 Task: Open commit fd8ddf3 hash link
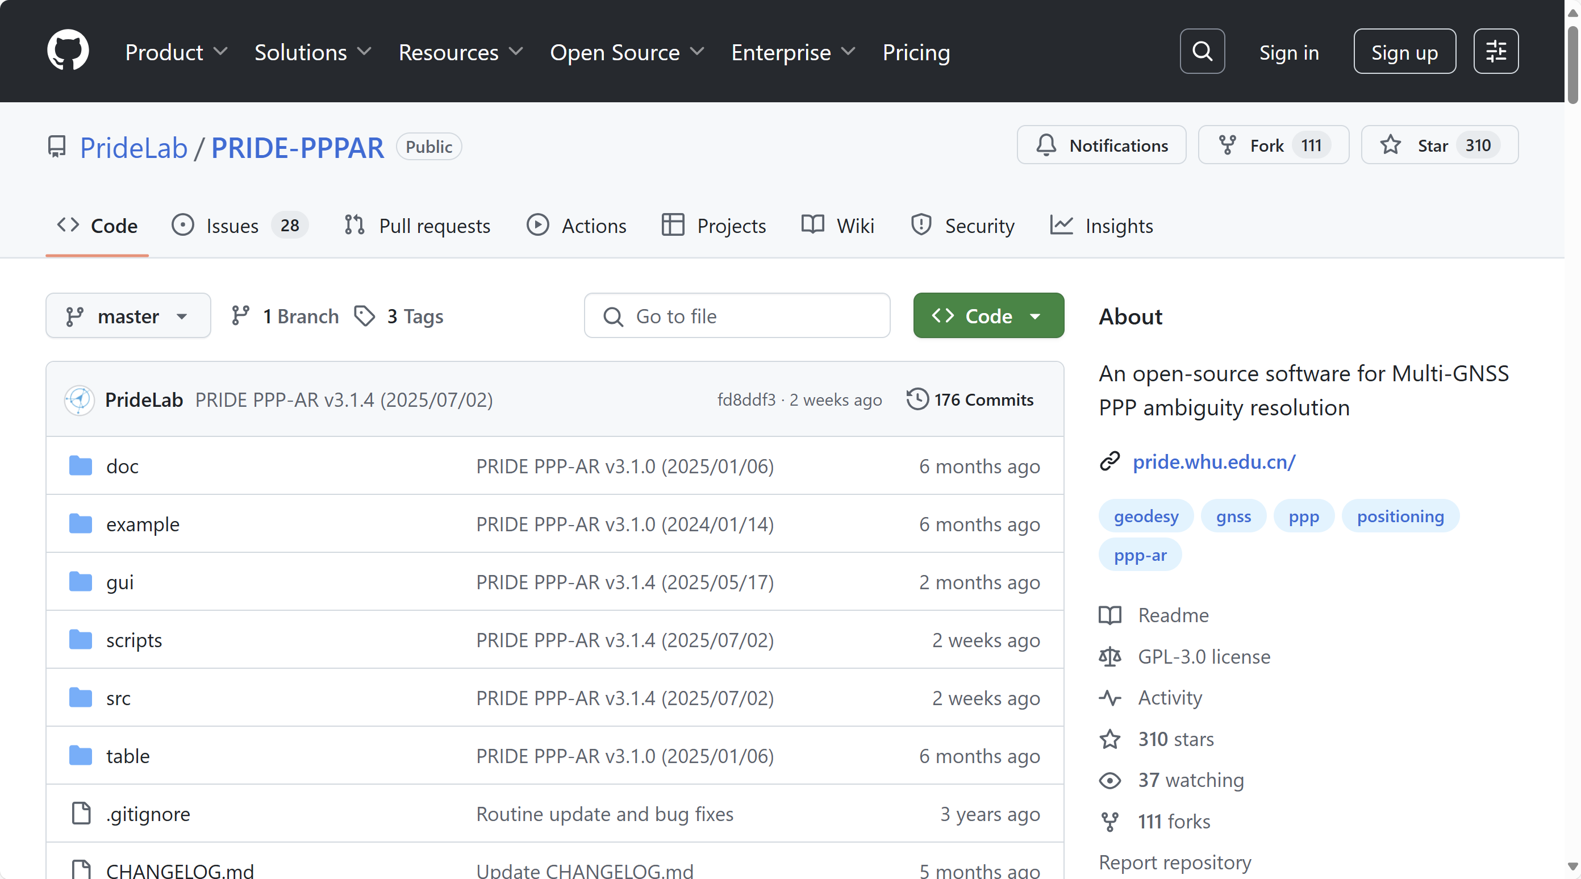[x=746, y=399]
